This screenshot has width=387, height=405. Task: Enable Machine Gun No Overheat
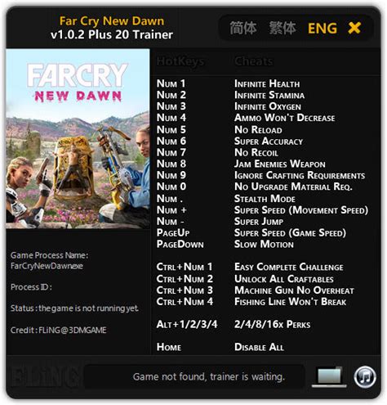click(x=294, y=290)
